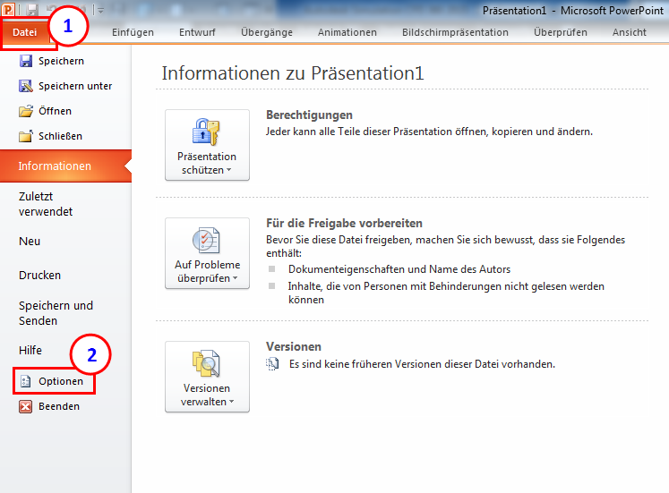669x493 pixels.
Task: Click 'Jeder kann alle Teile' permissions text
Action: (429, 132)
